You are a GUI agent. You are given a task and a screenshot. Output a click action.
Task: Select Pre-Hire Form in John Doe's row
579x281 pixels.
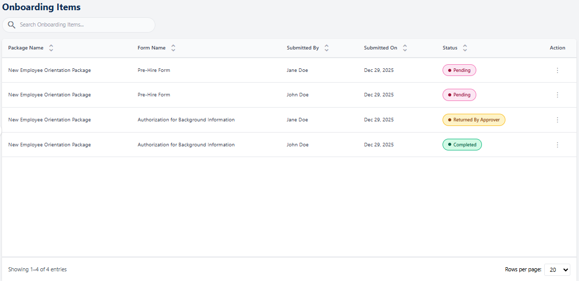(154, 95)
